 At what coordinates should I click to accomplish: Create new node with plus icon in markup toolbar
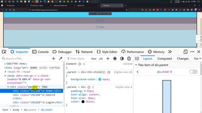[x=53, y=59]
